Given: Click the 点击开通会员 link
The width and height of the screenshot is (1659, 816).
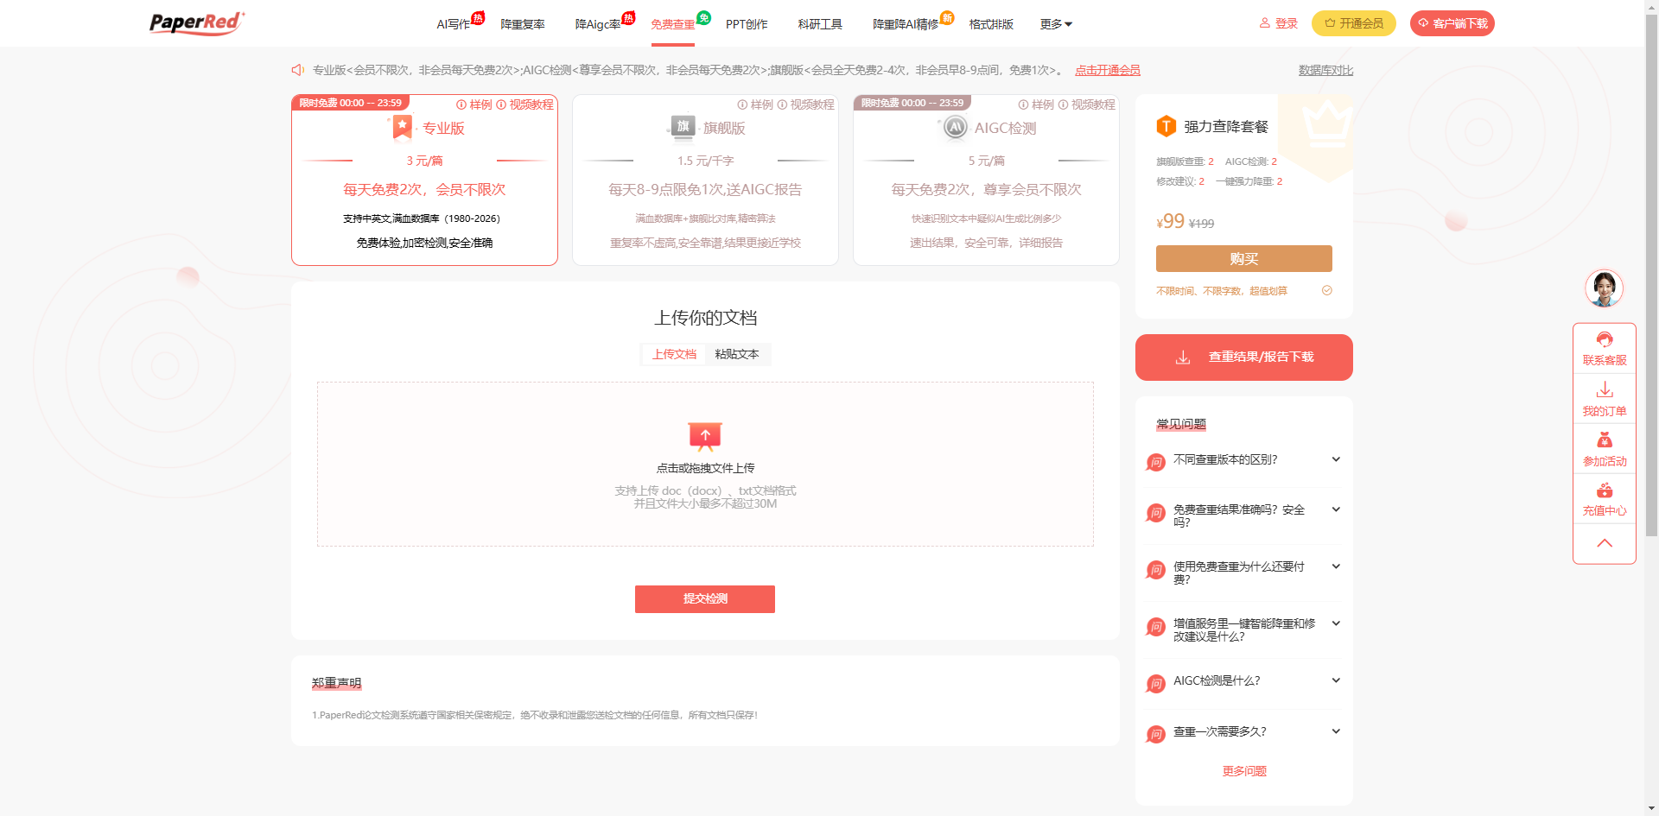Looking at the screenshot, I should pos(1107,70).
